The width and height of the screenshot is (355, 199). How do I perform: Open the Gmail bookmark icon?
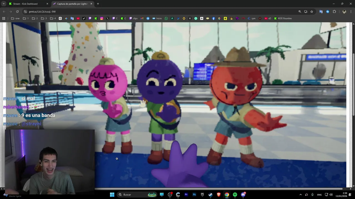click(x=142, y=19)
